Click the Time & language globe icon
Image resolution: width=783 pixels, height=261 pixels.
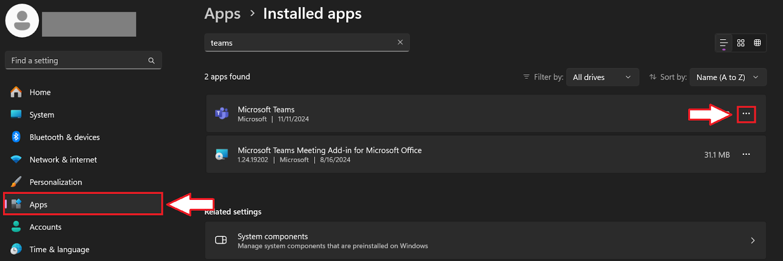pyautogui.click(x=16, y=249)
